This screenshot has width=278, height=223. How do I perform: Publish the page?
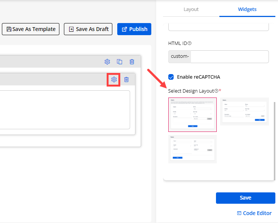[x=134, y=29]
